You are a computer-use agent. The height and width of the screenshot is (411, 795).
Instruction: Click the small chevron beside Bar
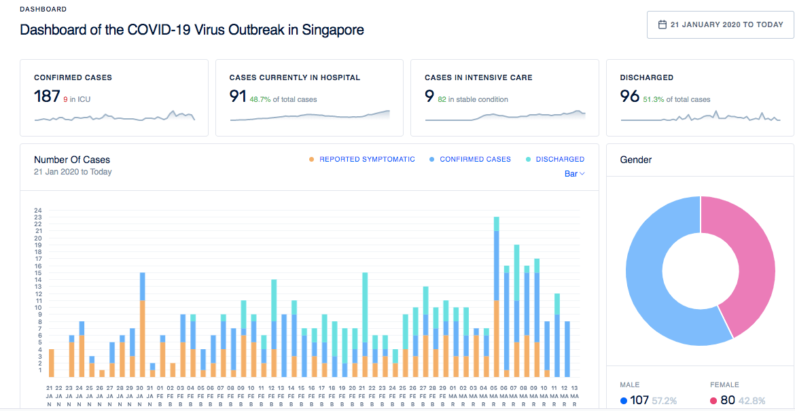582,174
